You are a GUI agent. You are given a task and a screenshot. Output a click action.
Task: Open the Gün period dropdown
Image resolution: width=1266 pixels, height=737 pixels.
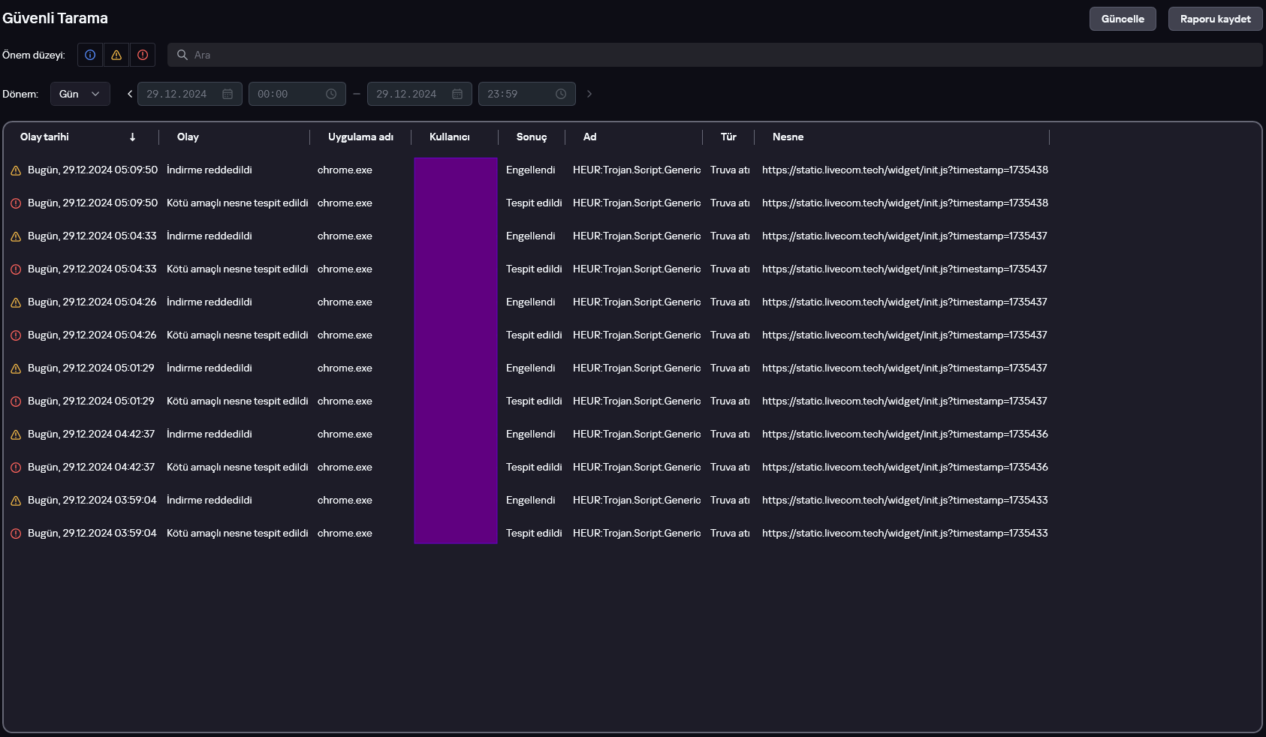tap(80, 94)
